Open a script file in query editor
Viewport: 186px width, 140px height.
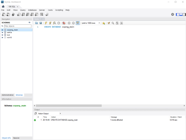36,23
